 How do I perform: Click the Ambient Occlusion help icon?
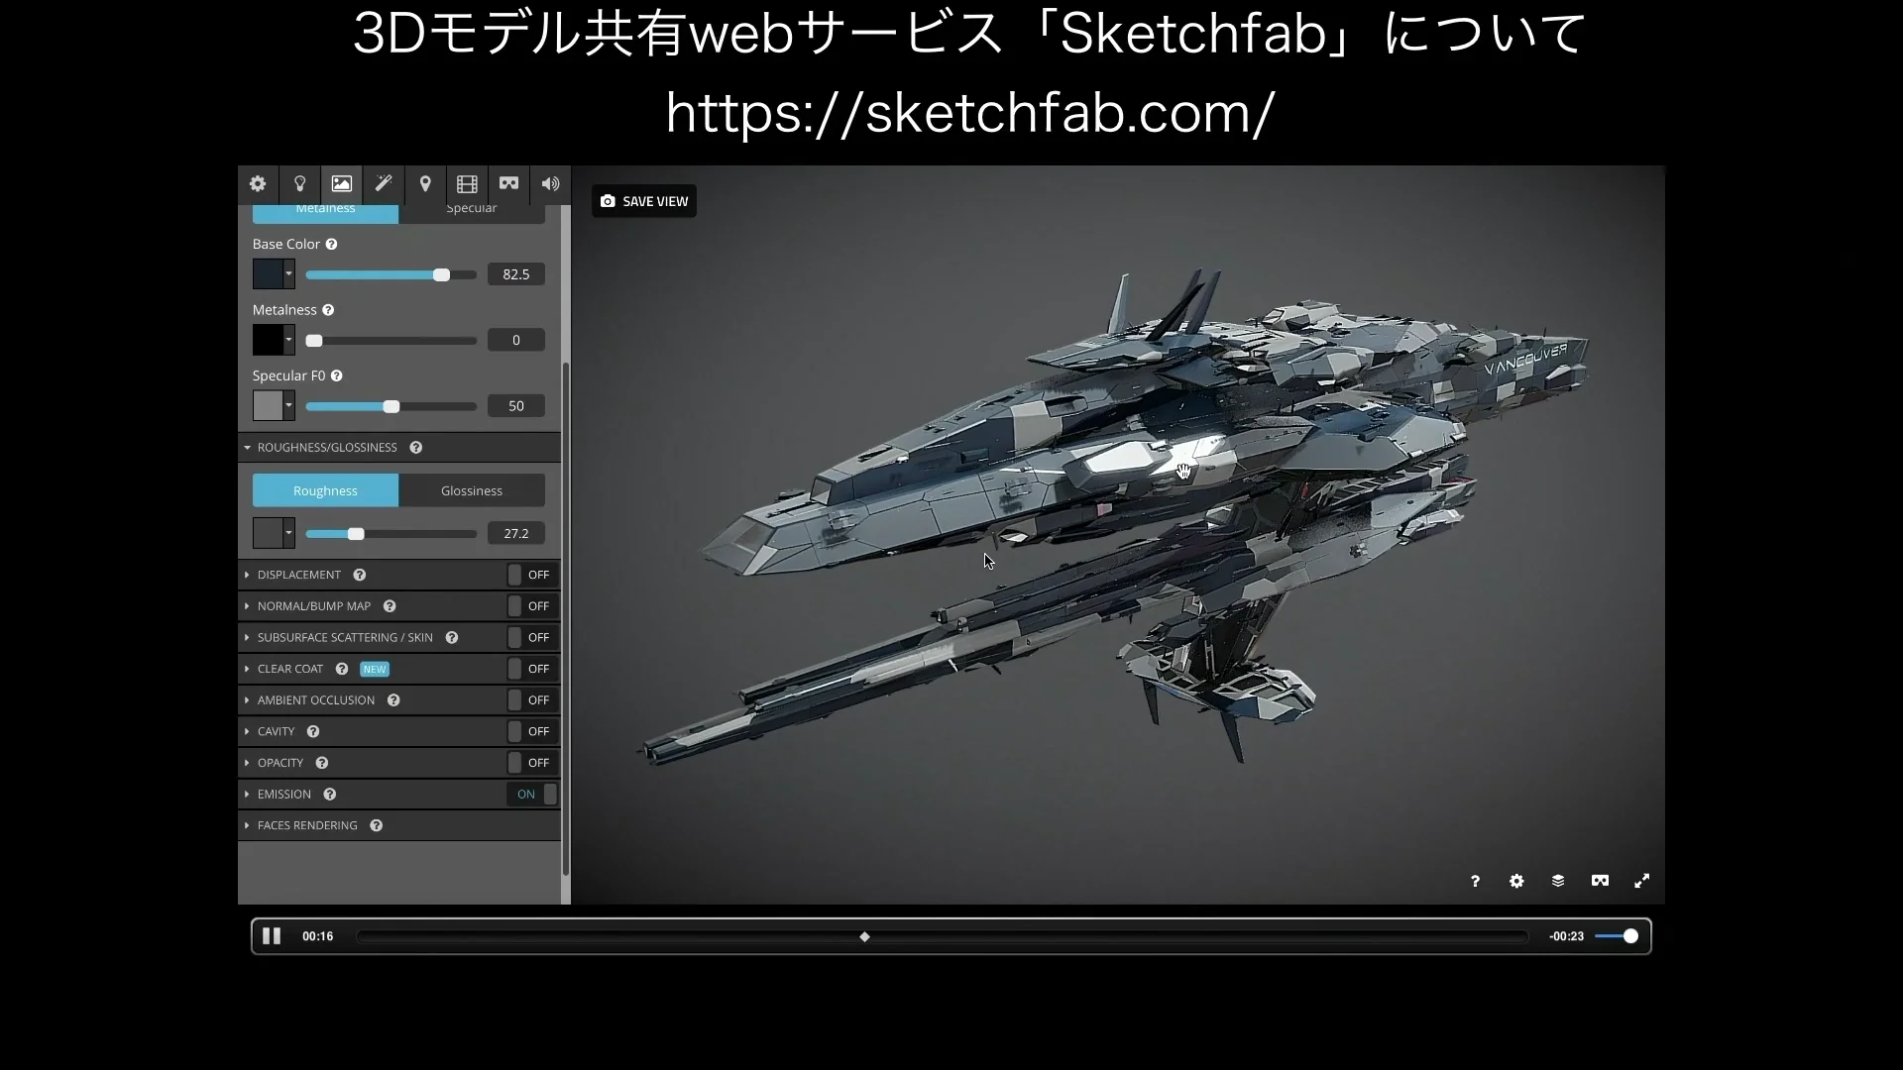click(393, 700)
